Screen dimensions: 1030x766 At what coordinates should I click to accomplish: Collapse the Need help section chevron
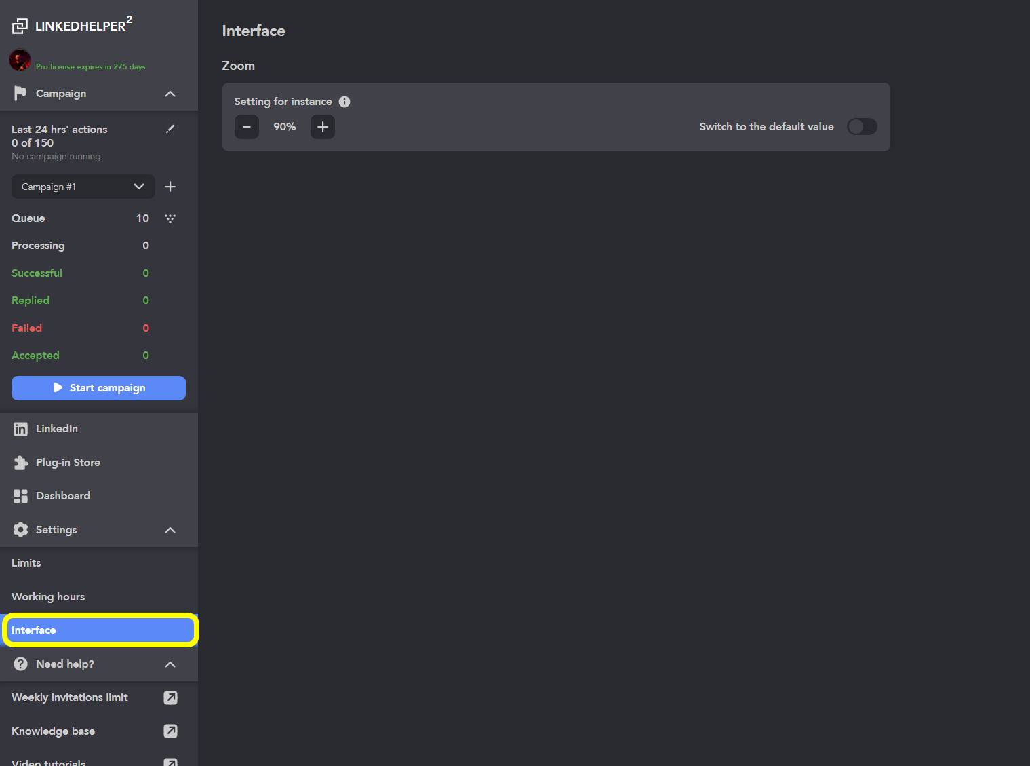coord(170,664)
